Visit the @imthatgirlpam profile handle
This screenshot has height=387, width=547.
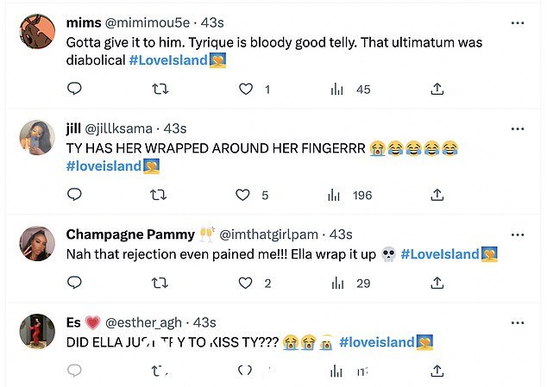(268, 234)
